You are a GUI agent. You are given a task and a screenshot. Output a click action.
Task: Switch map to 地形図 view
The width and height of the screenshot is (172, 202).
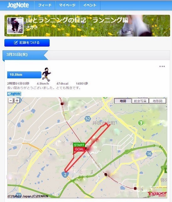[x=158, y=101]
